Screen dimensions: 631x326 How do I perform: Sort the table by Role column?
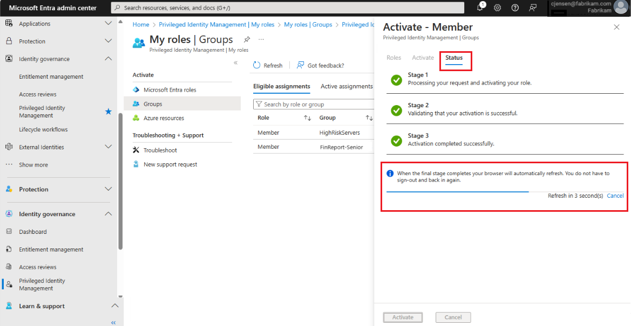[x=308, y=118]
